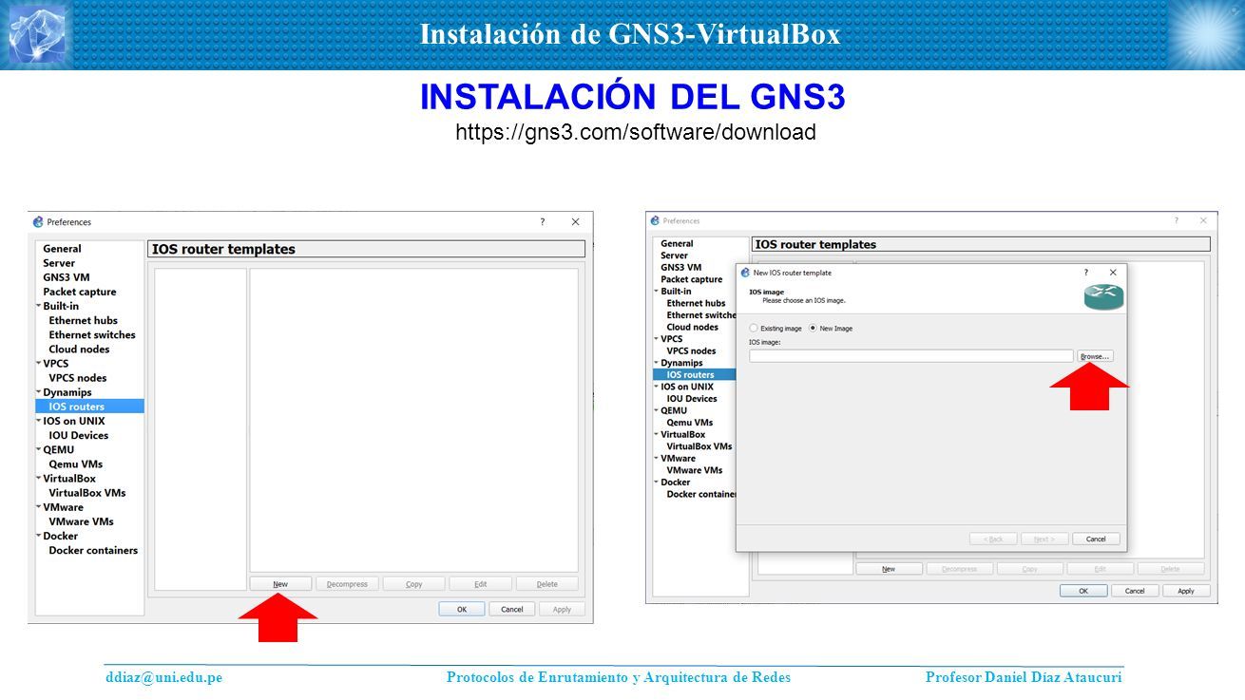This screenshot has width=1245, height=700.
Task: Click Apply in left Preferences window
Action: pyautogui.click(x=562, y=609)
